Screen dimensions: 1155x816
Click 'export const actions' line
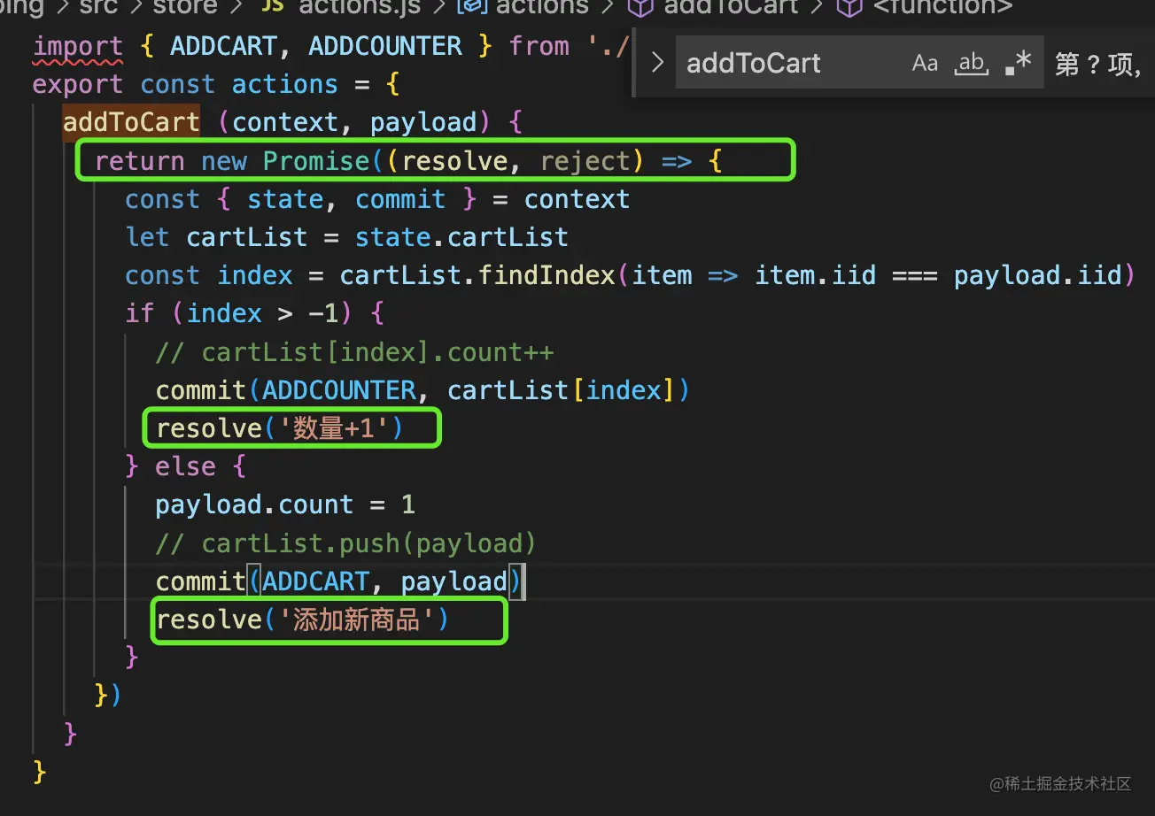click(x=216, y=84)
